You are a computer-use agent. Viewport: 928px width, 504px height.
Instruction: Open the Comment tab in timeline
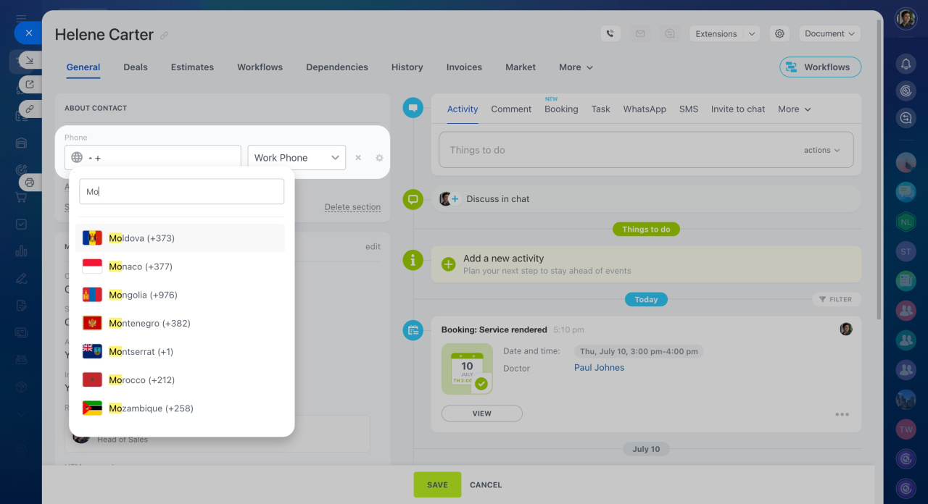point(511,109)
